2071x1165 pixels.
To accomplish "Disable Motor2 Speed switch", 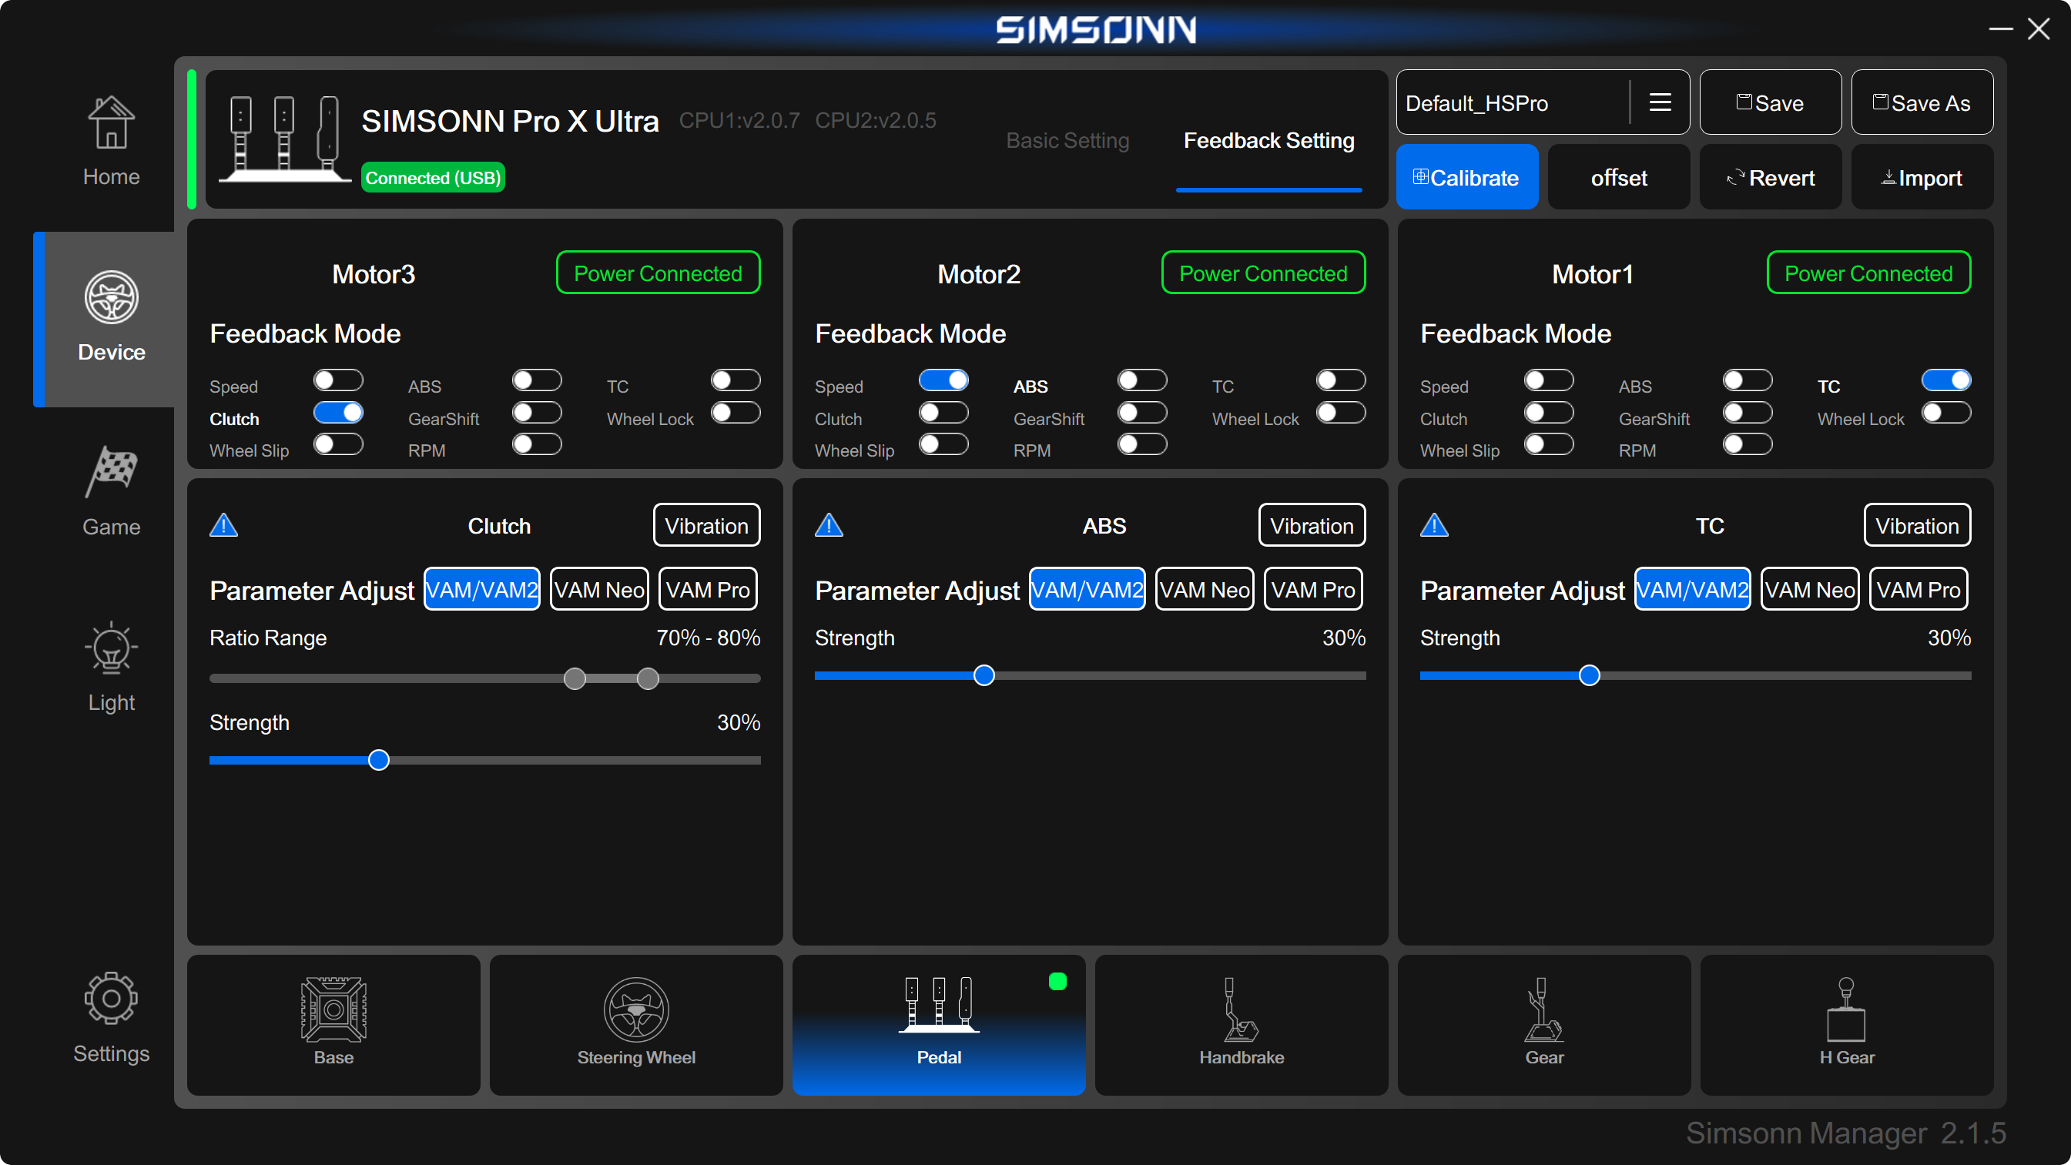I will pyautogui.click(x=943, y=380).
